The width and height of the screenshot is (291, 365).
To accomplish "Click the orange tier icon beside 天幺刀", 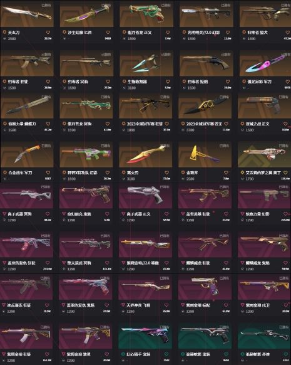I will (x=4, y=32).
